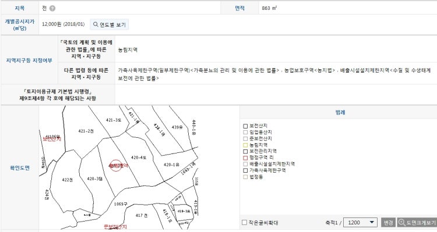
Task: Click the 변경 button
Action: point(388,223)
